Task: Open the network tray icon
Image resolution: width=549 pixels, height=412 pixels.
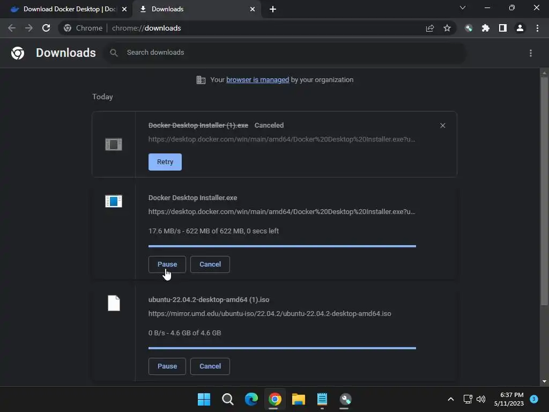Action: pyautogui.click(x=468, y=399)
